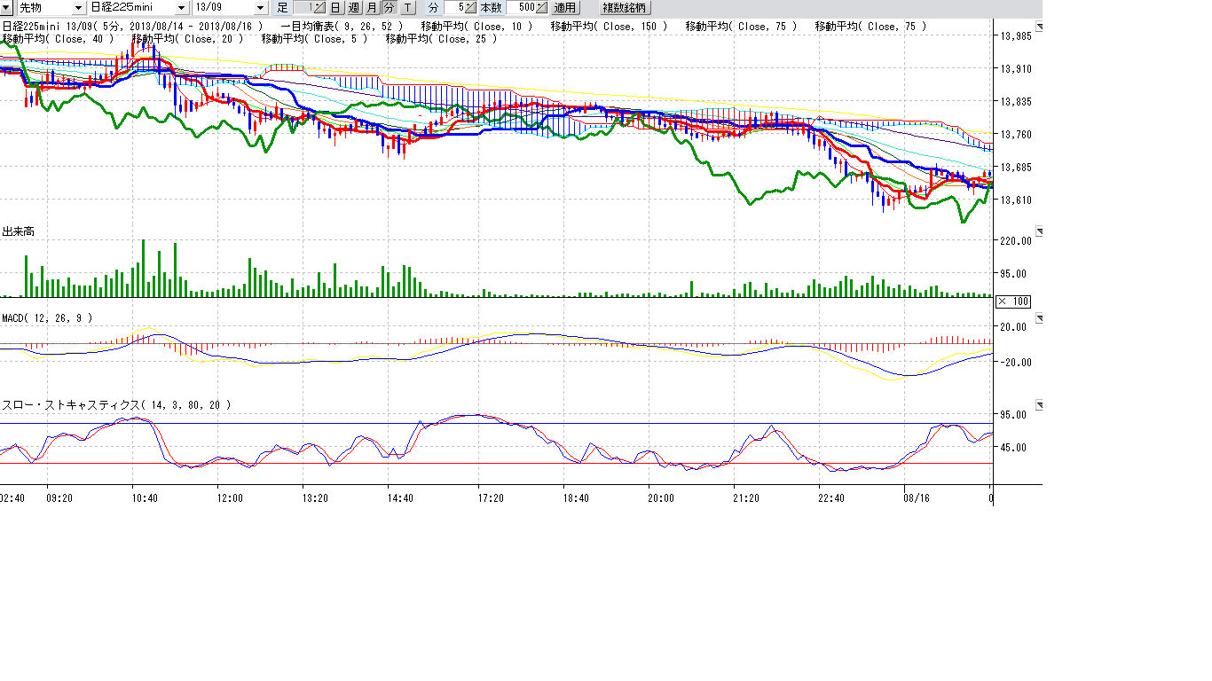The width and height of the screenshot is (1212, 681).
Task: Open the slow stochastics panel corner triangle
Action: pos(1039,405)
